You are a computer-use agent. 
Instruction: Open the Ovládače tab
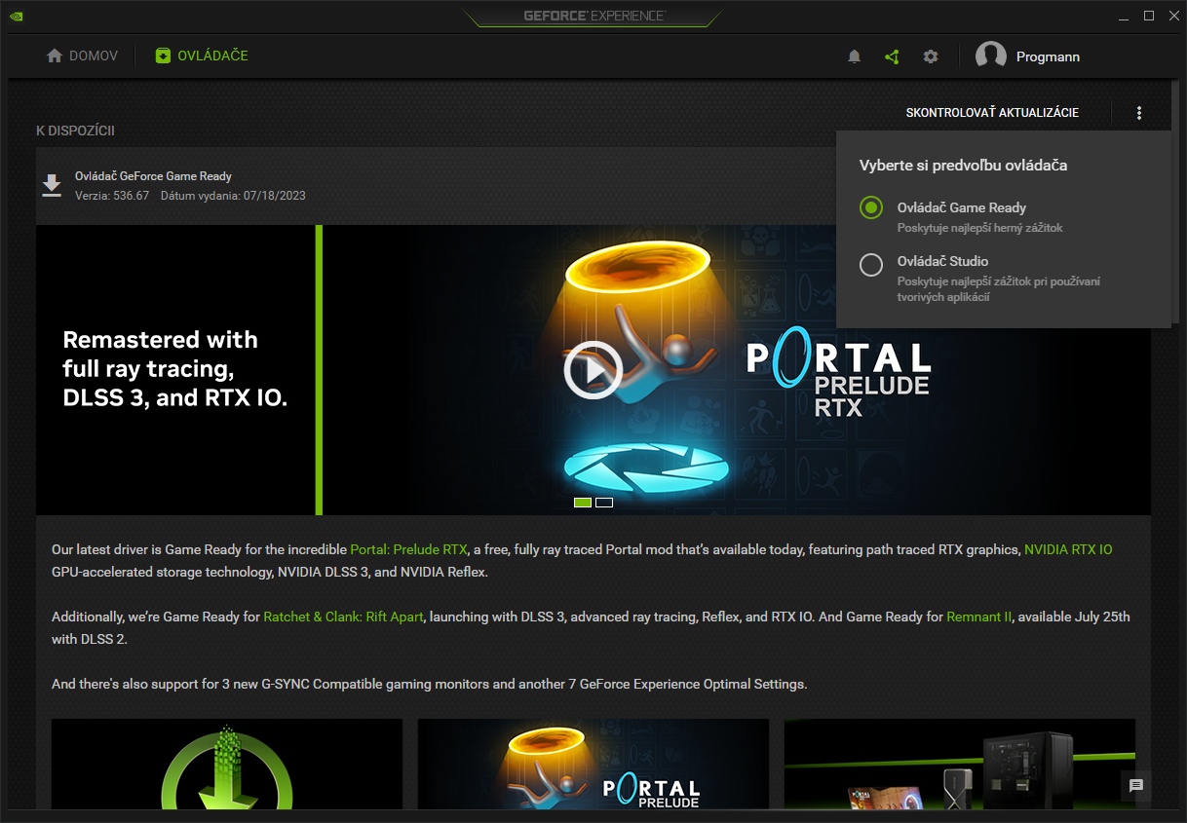pos(202,56)
